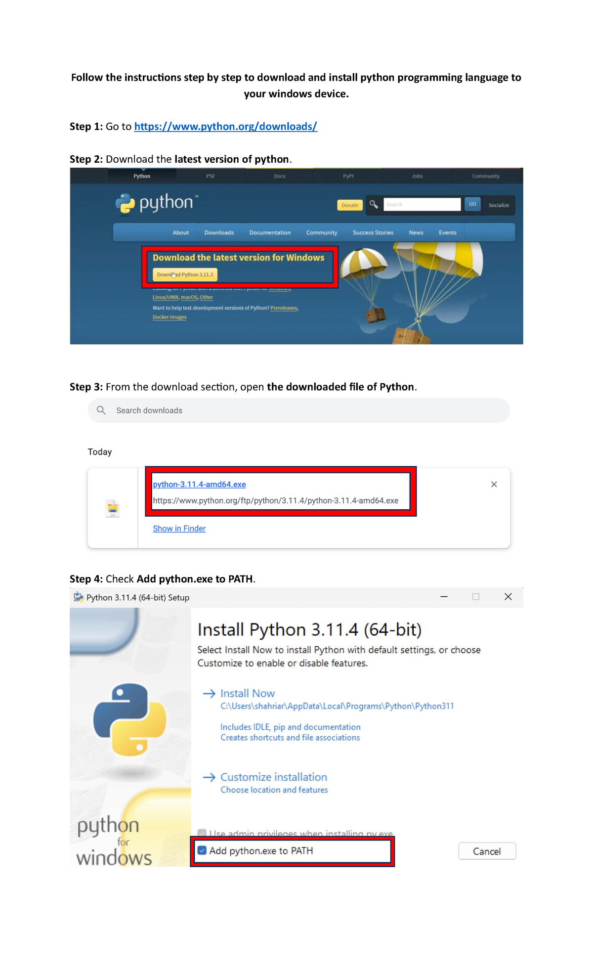Click the python logo on the website
The image size is (593, 977).
click(x=156, y=203)
